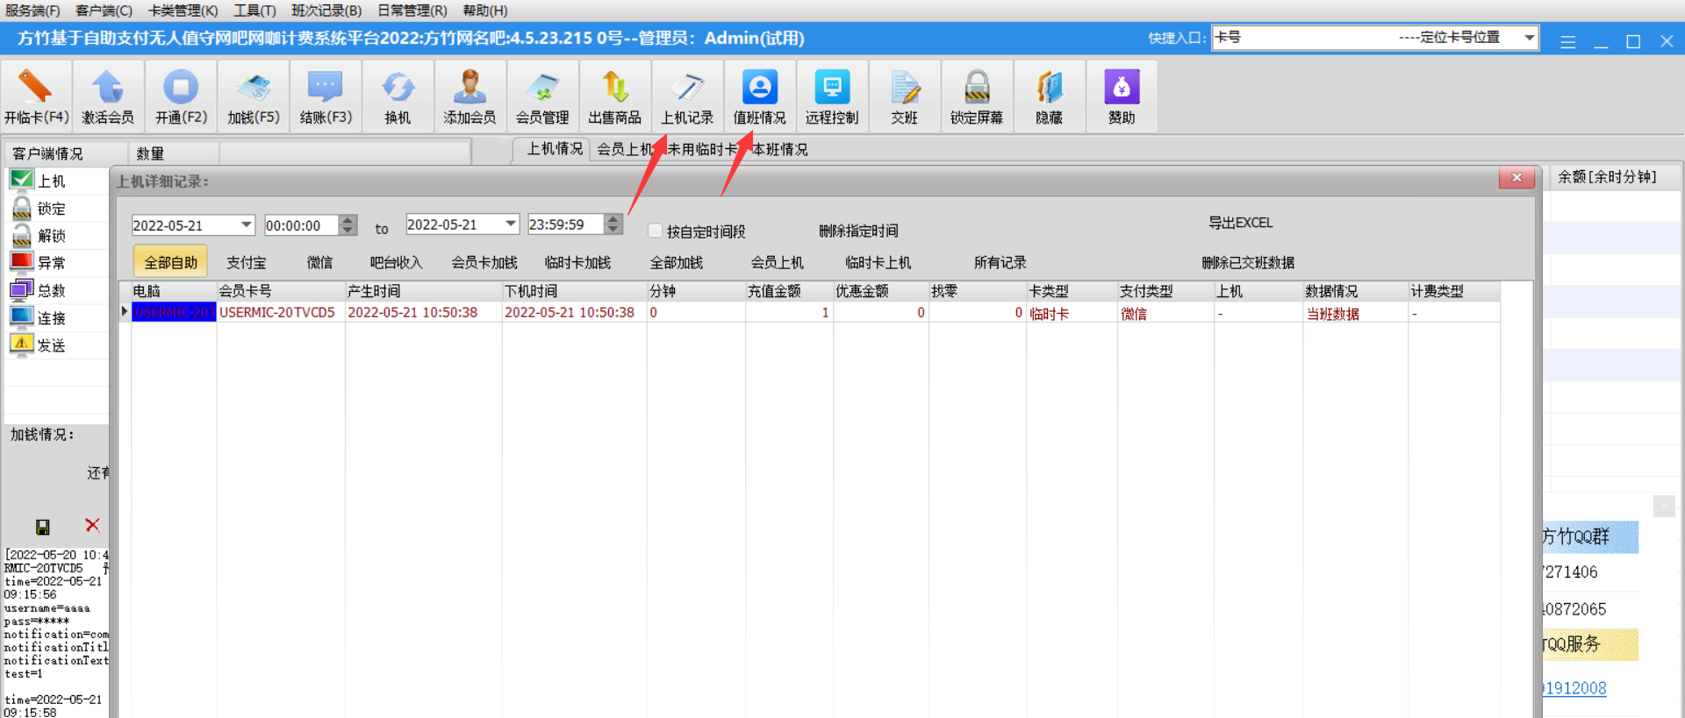Click the save disk icon in left panel
The image size is (1685, 718).
(42, 527)
